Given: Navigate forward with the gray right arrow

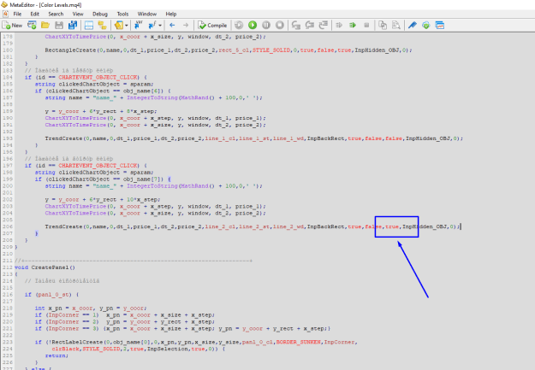Looking at the screenshot, I should (x=186, y=26).
